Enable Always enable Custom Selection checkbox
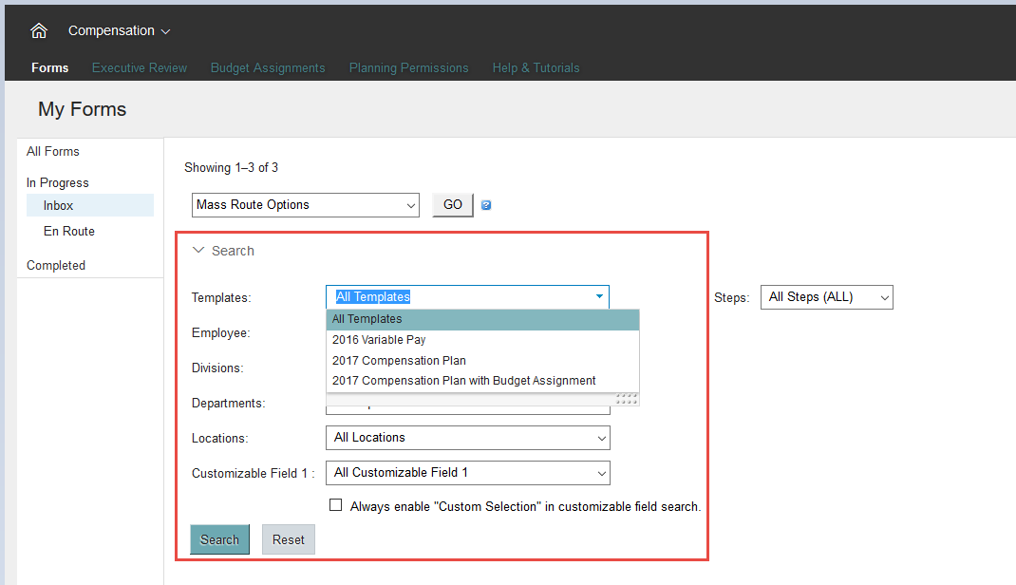 [x=335, y=505]
